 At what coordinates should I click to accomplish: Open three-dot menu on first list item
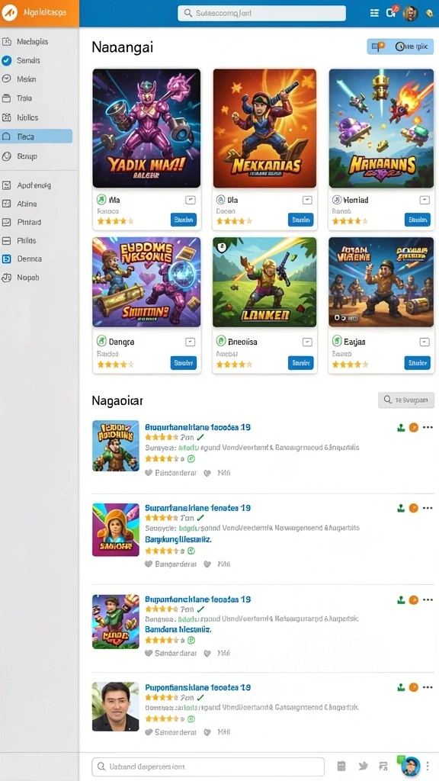click(428, 427)
